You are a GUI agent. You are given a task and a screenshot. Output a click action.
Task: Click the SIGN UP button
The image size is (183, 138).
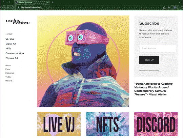[149, 60]
